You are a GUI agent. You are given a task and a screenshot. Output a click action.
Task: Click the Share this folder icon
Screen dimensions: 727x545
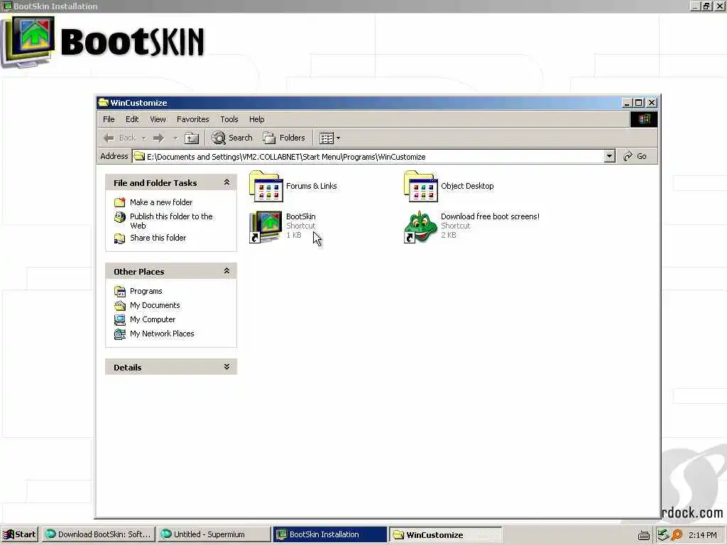click(119, 238)
